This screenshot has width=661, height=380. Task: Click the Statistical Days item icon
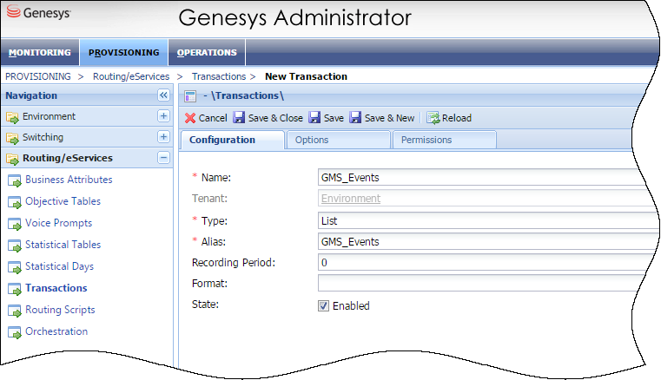pyautogui.click(x=15, y=267)
